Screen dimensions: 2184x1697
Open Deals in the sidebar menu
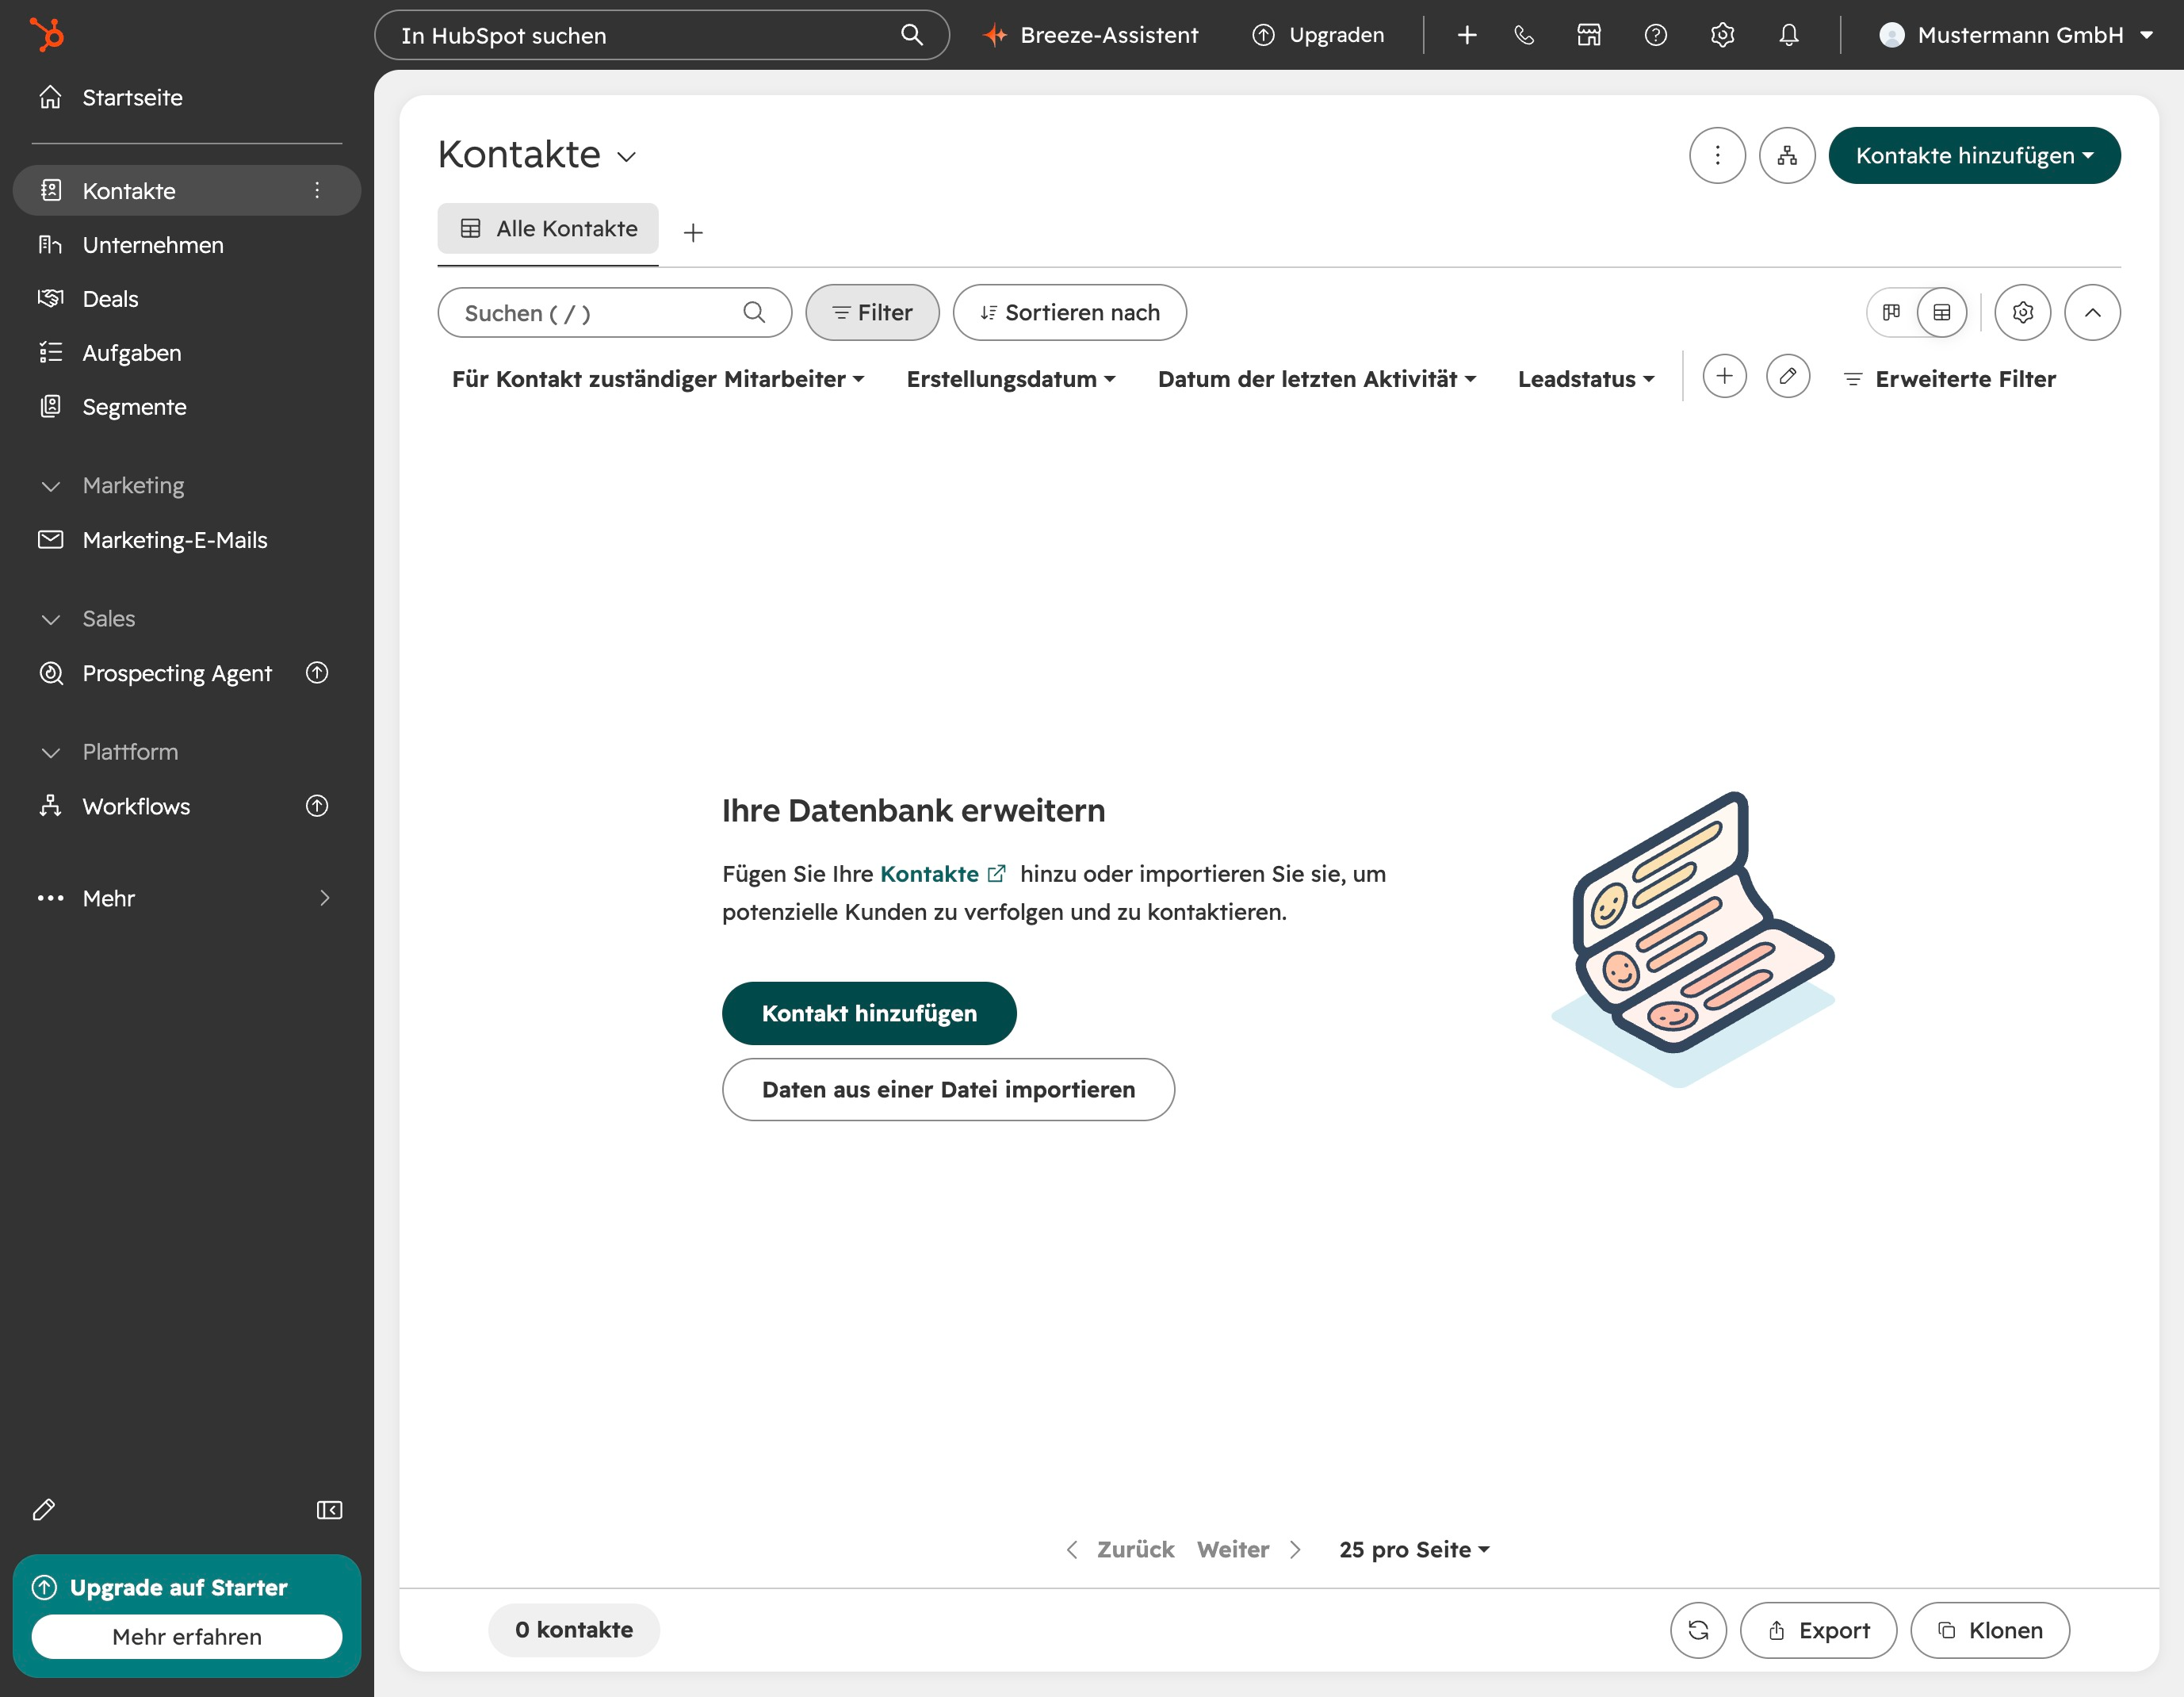(x=110, y=298)
